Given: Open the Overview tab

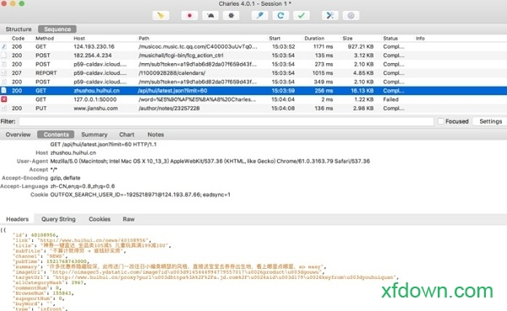Looking at the screenshot, I should click(x=18, y=135).
